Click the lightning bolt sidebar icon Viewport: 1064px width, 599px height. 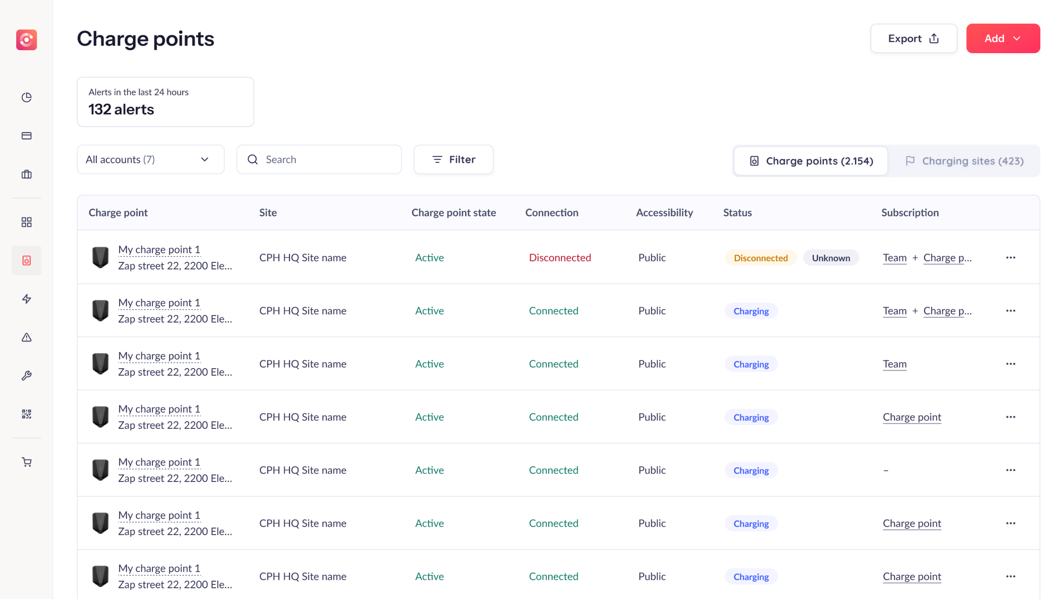click(x=27, y=299)
